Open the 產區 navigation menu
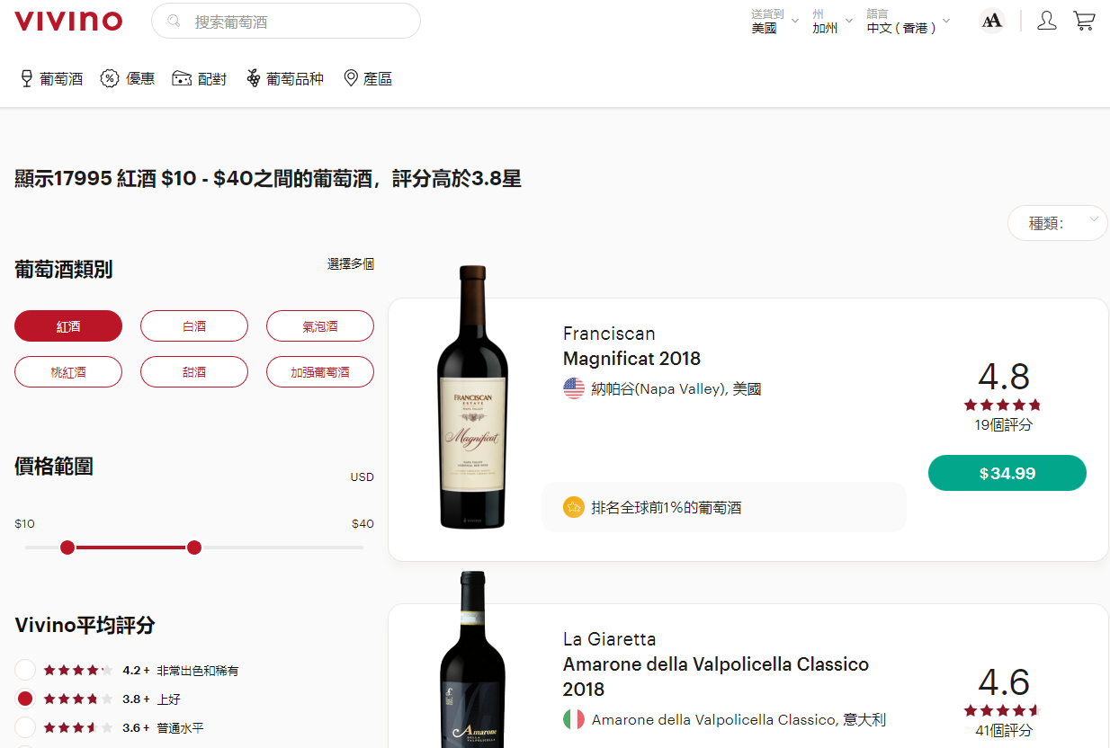The image size is (1110, 748). click(369, 79)
